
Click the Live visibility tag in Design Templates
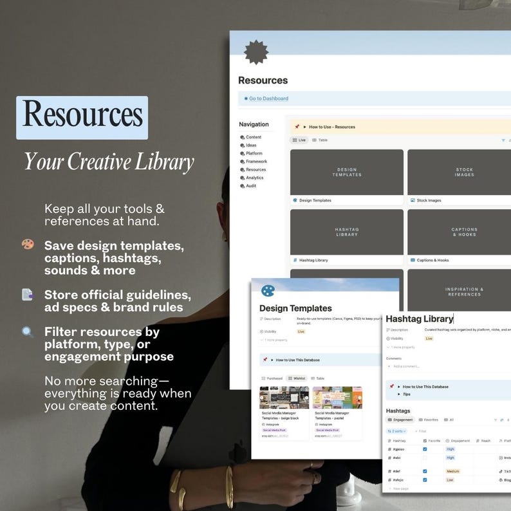click(301, 331)
